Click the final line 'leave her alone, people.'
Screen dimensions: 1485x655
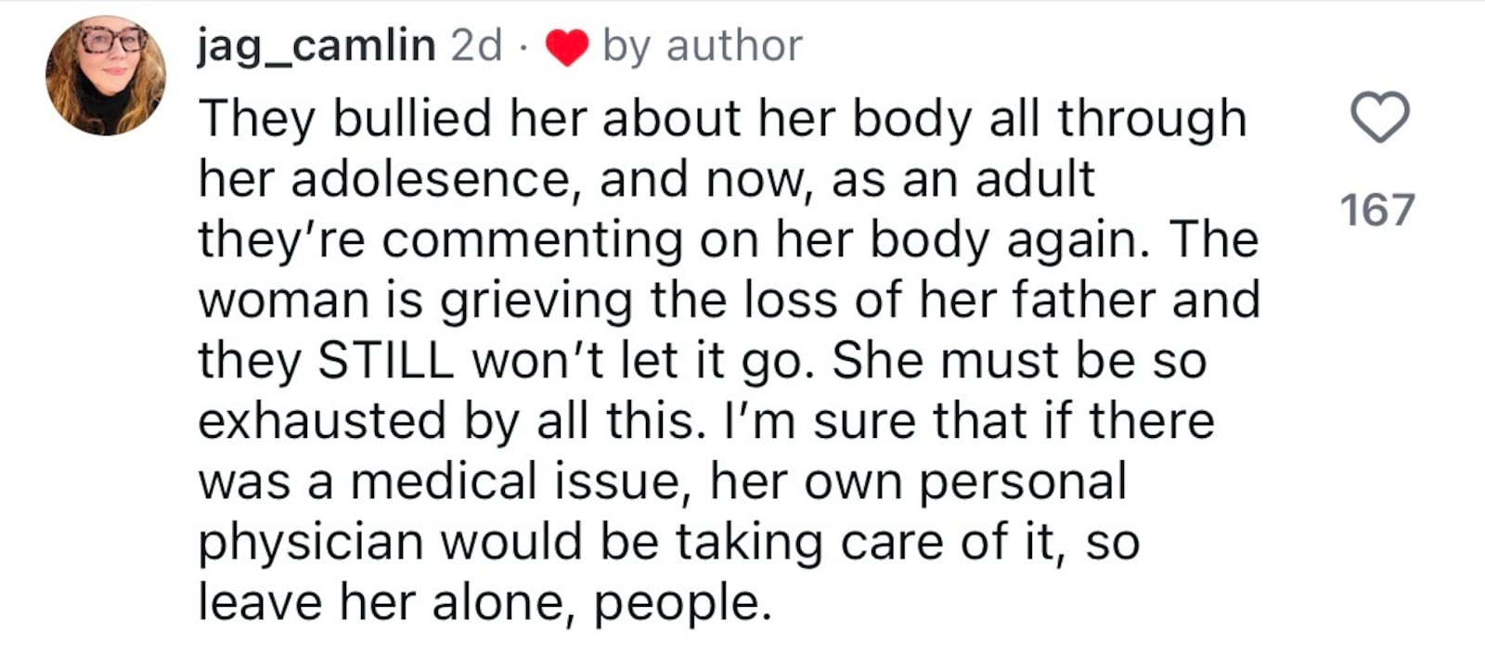click(x=484, y=603)
